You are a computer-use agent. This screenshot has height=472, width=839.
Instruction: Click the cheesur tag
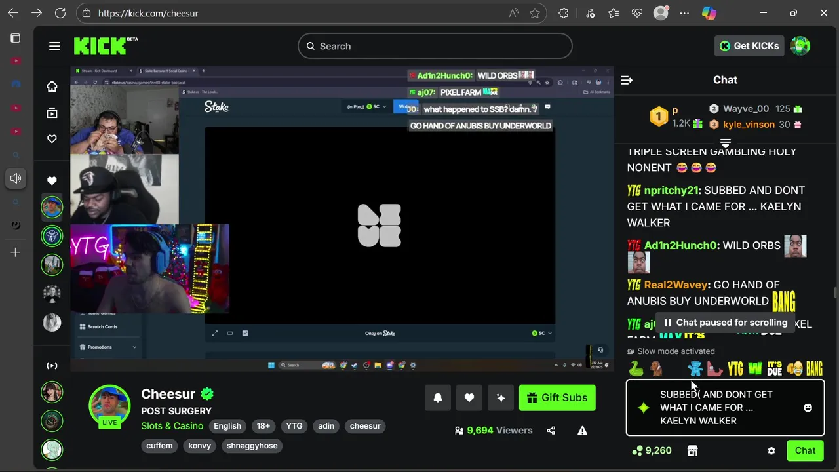365,426
